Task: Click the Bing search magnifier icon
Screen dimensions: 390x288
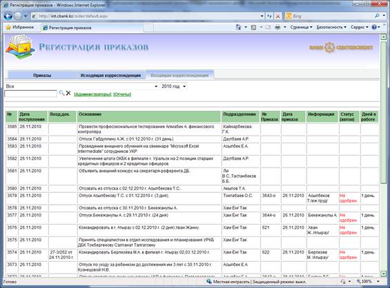Action: 377,16
